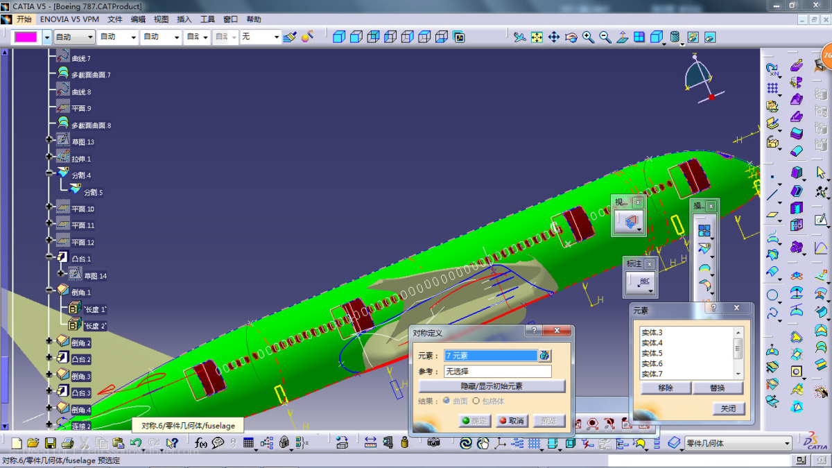Viewport: 832px width, 468px height.
Task: Collapse the 分割.4 tree node
Action: point(49,173)
